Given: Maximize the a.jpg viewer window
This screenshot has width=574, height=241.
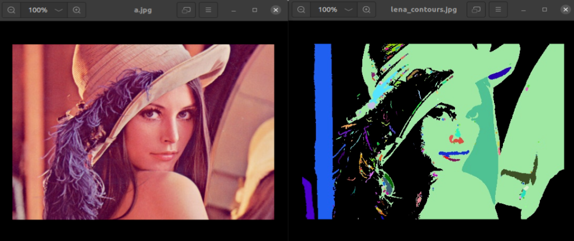Looking at the screenshot, I should [x=254, y=10].
